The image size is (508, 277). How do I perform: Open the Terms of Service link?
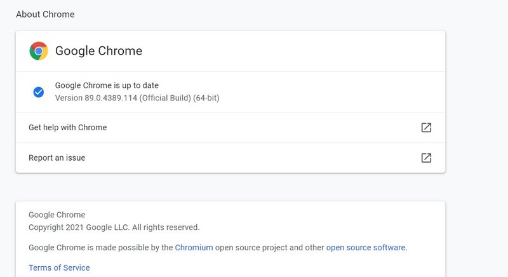tap(59, 267)
